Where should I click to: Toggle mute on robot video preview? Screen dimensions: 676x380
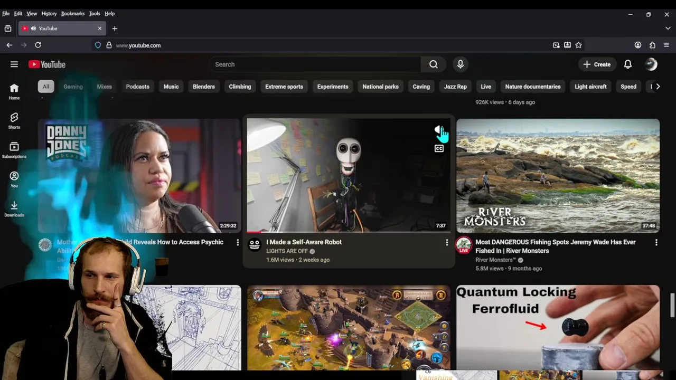(438, 129)
